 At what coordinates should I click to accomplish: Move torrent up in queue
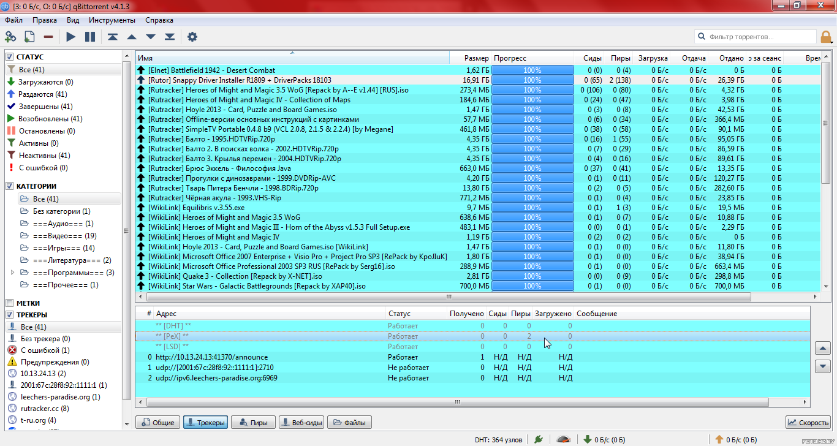pyautogui.click(x=131, y=37)
